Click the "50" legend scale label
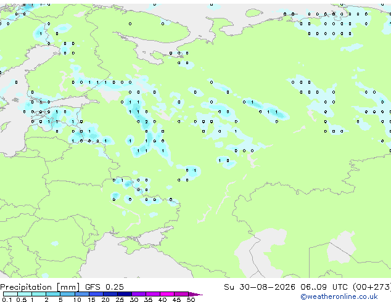 pyautogui.click(x=191, y=300)
